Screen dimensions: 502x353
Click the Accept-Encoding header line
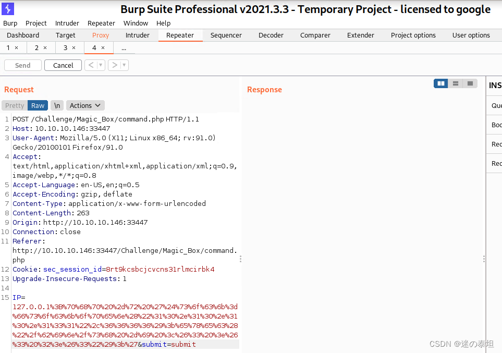(72, 194)
